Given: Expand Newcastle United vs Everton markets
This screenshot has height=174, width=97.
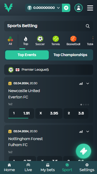Looking at the screenshot, I should click(88, 83).
